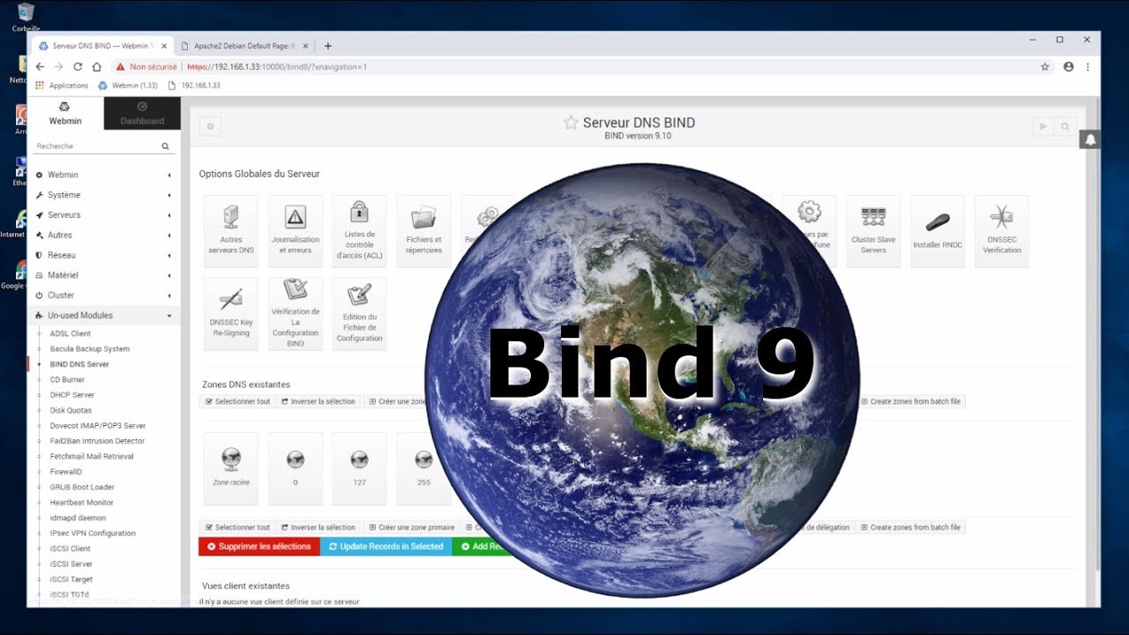The height and width of the screenshot is (635, 1129).
Task: Click the sidebar search magnifier icon
Action: pyautogui.click(x=165, y=146)
